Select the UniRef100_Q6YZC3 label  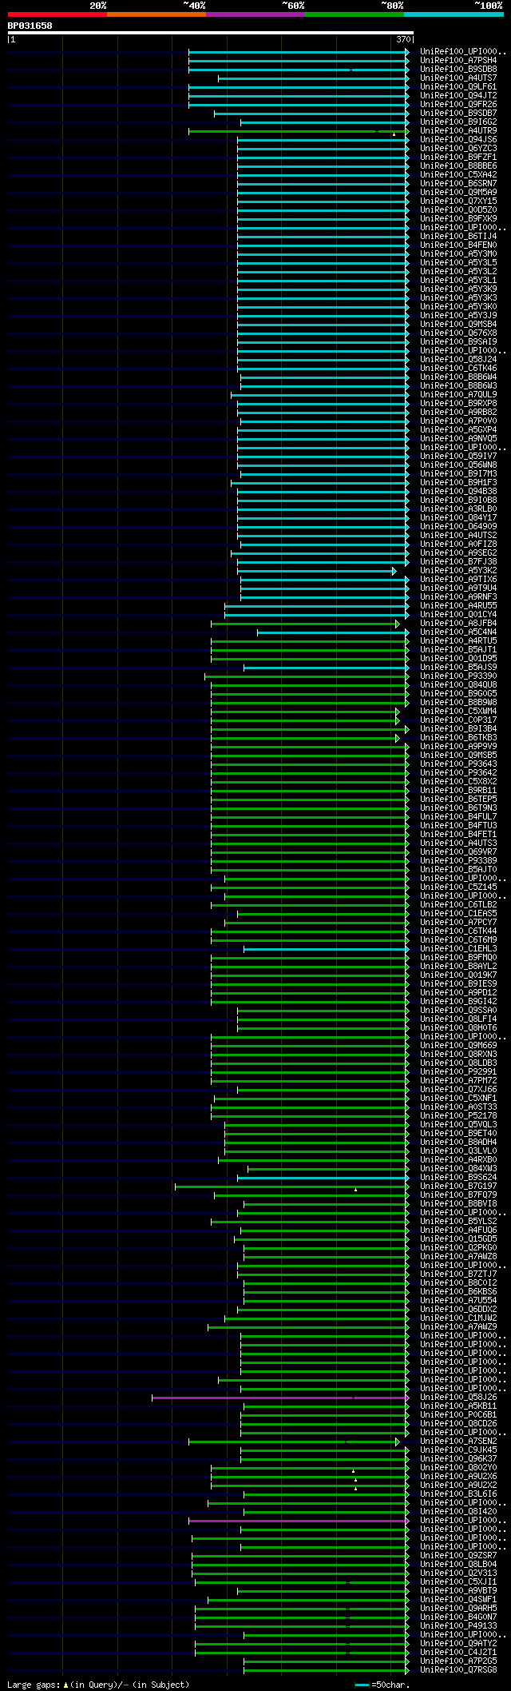pyautogui.click(x=458, y=148)
